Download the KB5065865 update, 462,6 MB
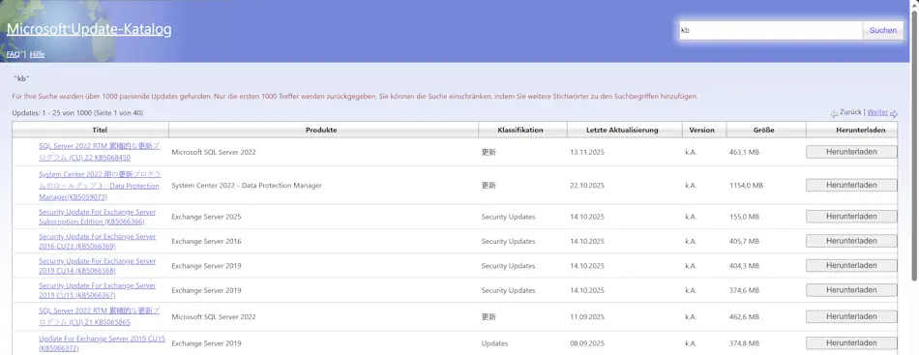919x355 pixels. pyautogui.click(x=851, y=316)
